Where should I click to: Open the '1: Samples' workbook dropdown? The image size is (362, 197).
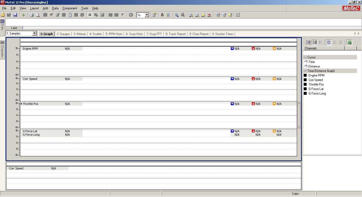tap(34, 33)
